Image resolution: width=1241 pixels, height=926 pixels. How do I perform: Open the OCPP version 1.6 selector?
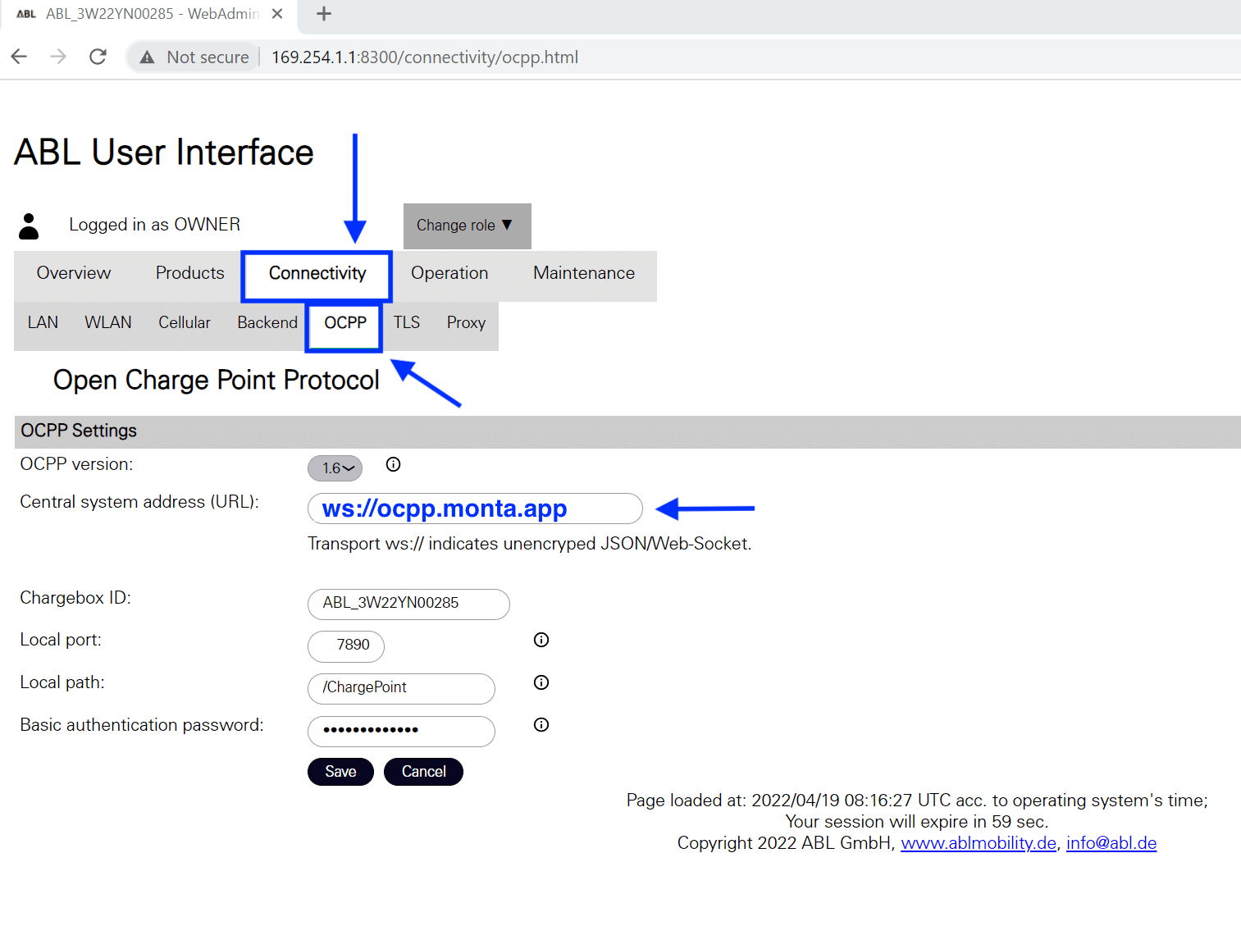(335, 468)
